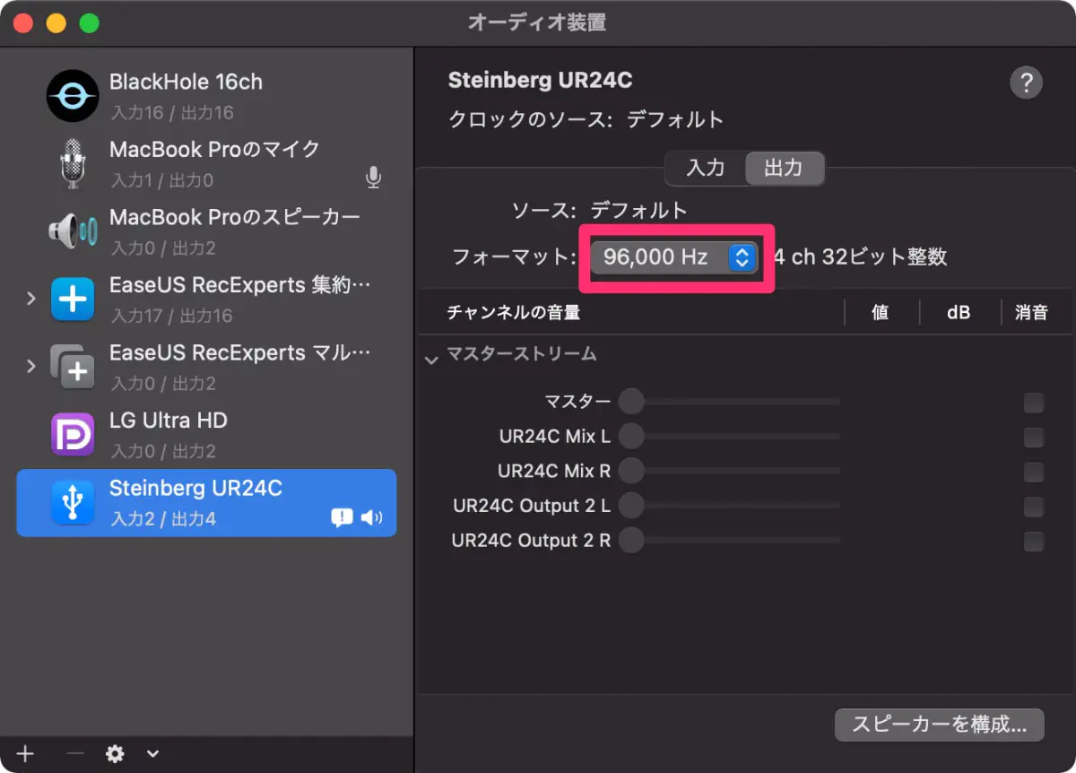The width and height of the screenshot is (1076, 773).
Task: Click the MacBook Pro speaker device icon
Action: pyautogui.click(x=73, y=231)
